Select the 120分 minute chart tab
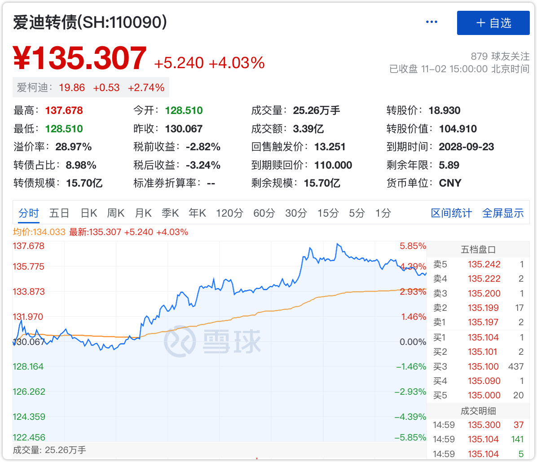The image size is (537, 462). 229,213
